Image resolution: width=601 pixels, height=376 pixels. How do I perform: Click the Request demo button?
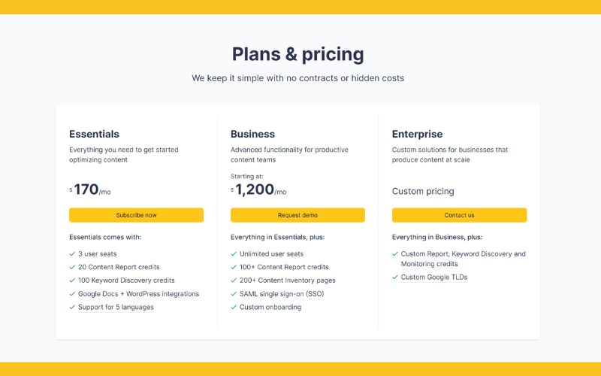point(297,215)
